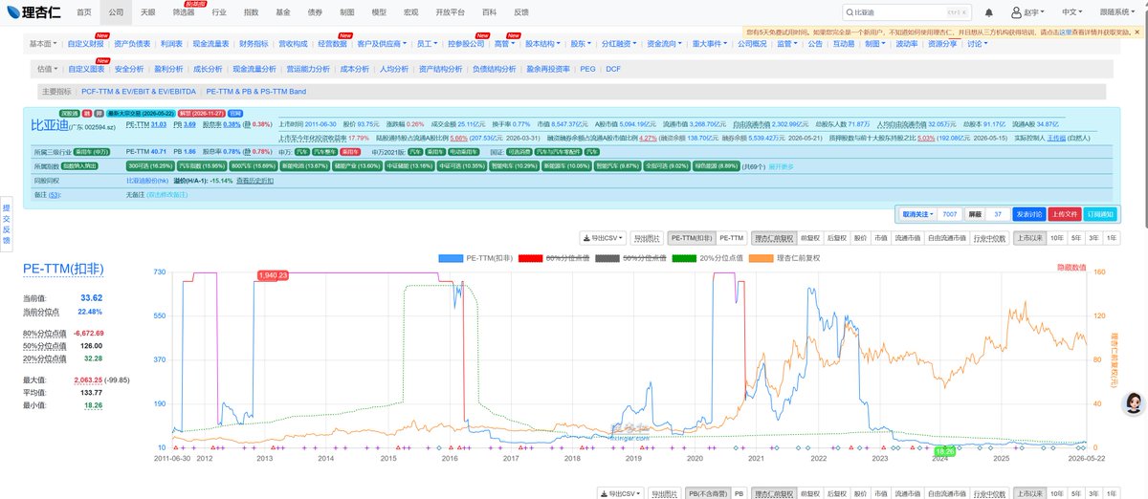Open the 估值 dropdown in sub-navigation
The height and width of the screenshot is (499, 1148).
[x=48, y=69]
